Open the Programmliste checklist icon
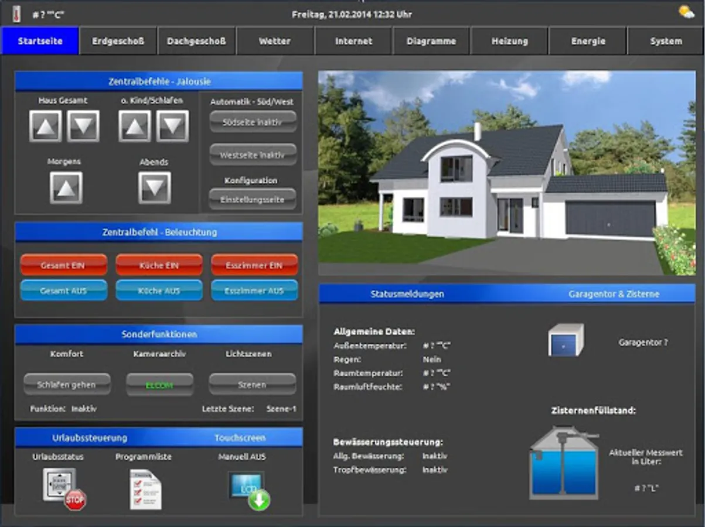 (145, 489)
